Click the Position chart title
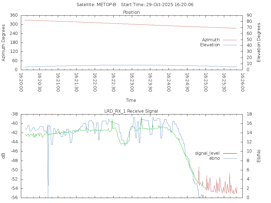The height and width of the screenshot is (203, 271). [132, 12]
